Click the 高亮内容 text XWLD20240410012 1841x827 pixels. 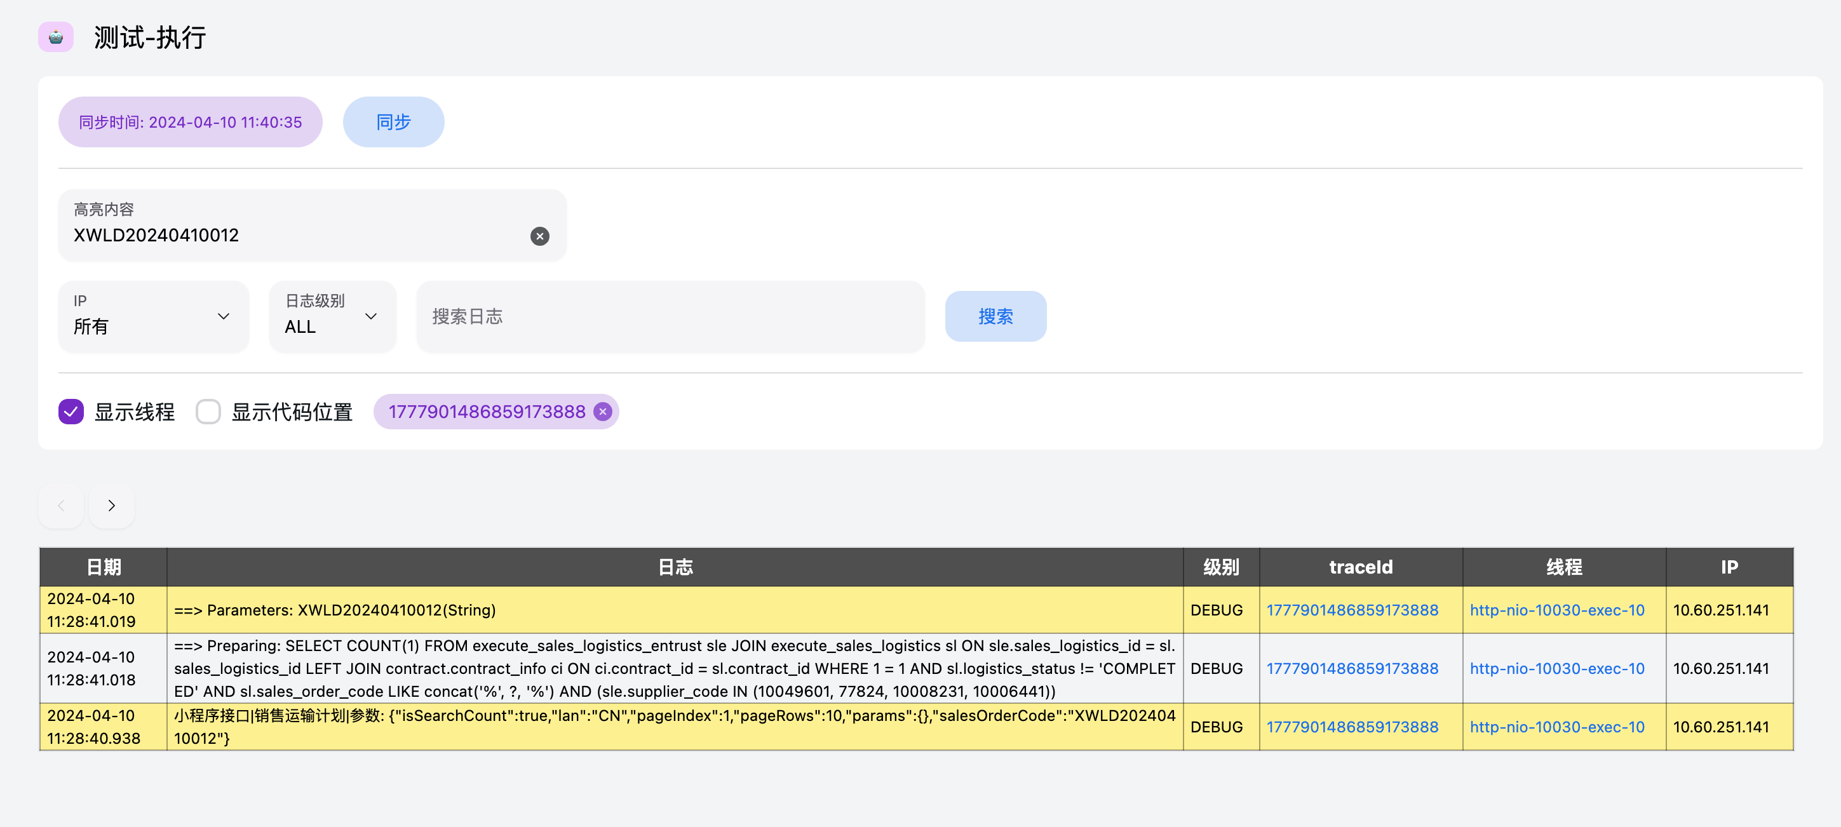click(x=156, y=235)
